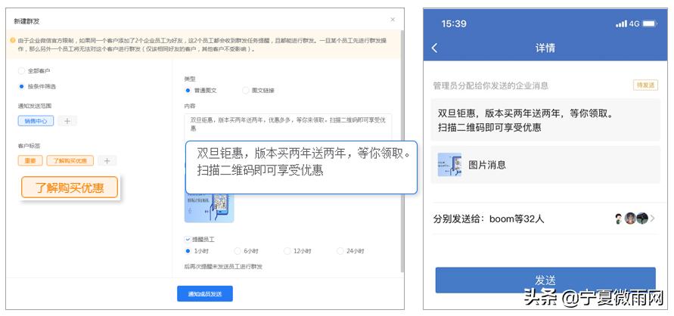Click the small 了解购买优惠 customer tag

(x=70, y=161)
